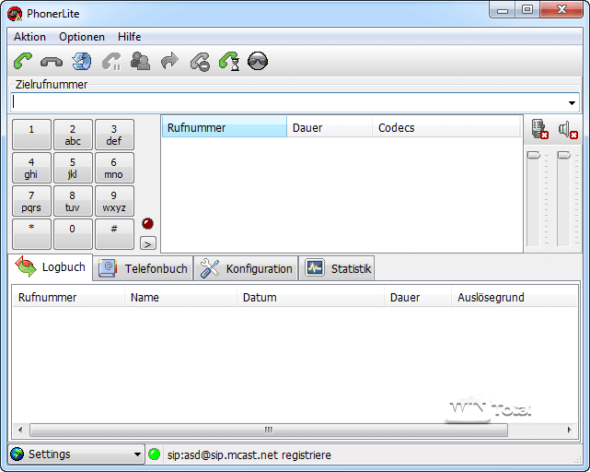Open the Aktion menu
Screen dimensions: 590x472
click(x=29, y=37)
